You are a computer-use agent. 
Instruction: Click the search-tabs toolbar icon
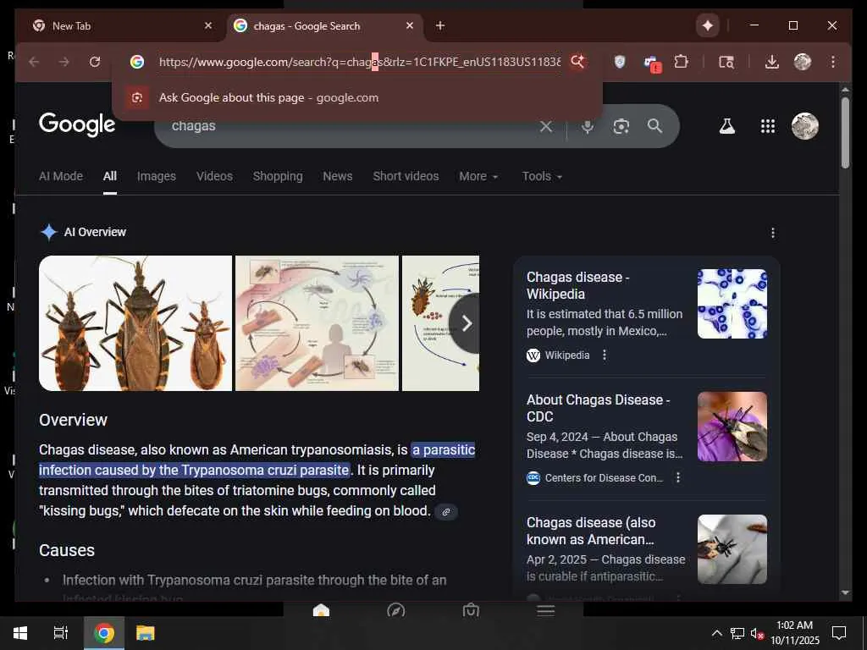[726, 62]
